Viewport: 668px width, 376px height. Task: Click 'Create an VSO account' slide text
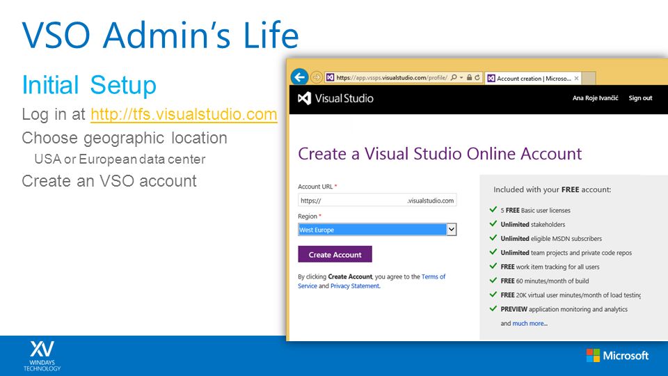(x=109, y=181)
